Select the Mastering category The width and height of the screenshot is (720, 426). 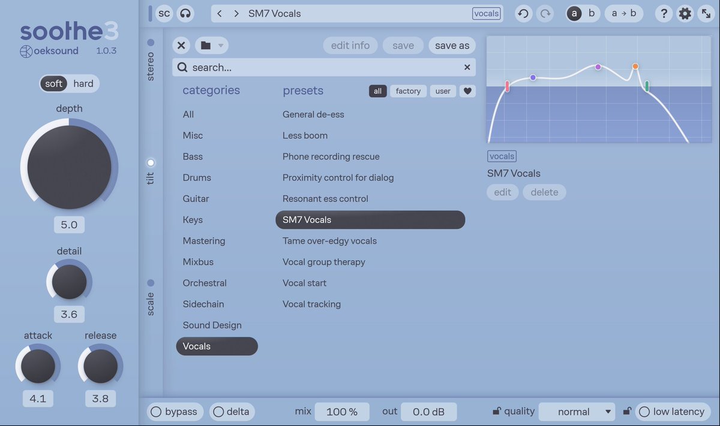click(204, 241)
